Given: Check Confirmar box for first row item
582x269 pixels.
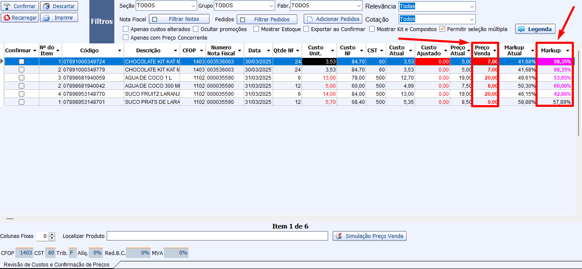Looking at the screenshot, I should (x=21, y=62).
